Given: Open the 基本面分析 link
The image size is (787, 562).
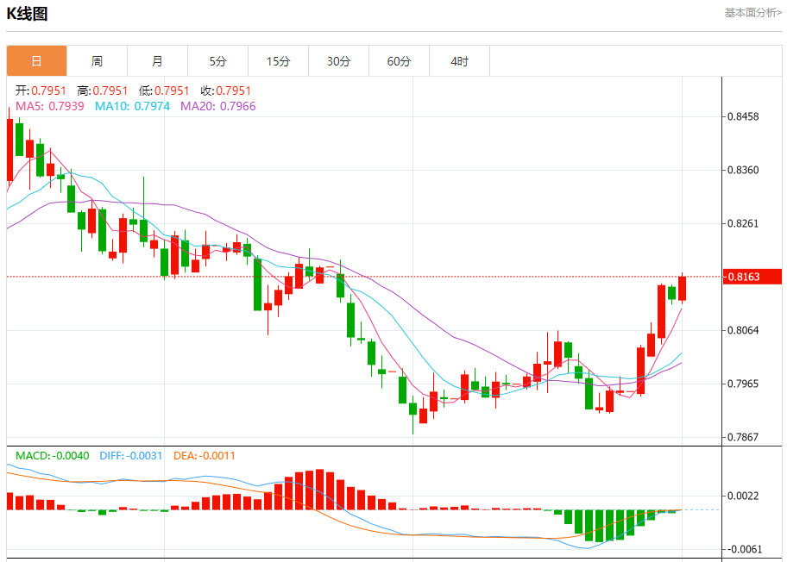Looking at the screenshot, I should [752, 13].
